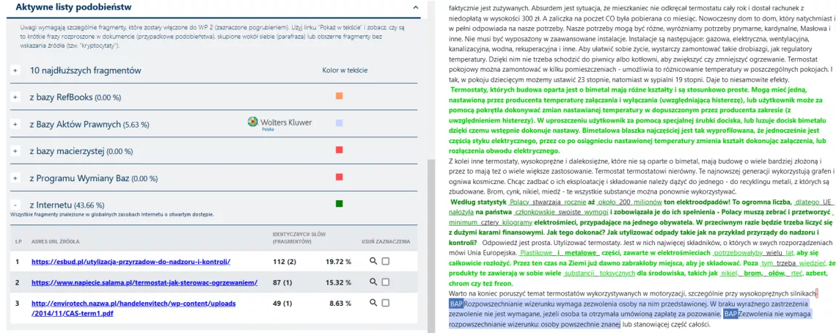The width and height of the screenshot is (836, 333).
Task: Expand the z Programu Wymiany Baz section
Action: (x=15, y=178)
